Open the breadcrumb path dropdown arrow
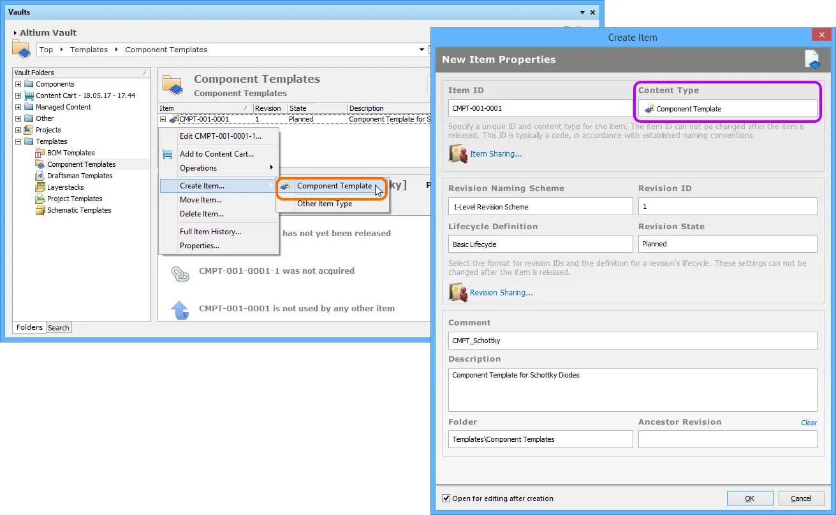Screen dimensions: 836x515 [422, 50]
